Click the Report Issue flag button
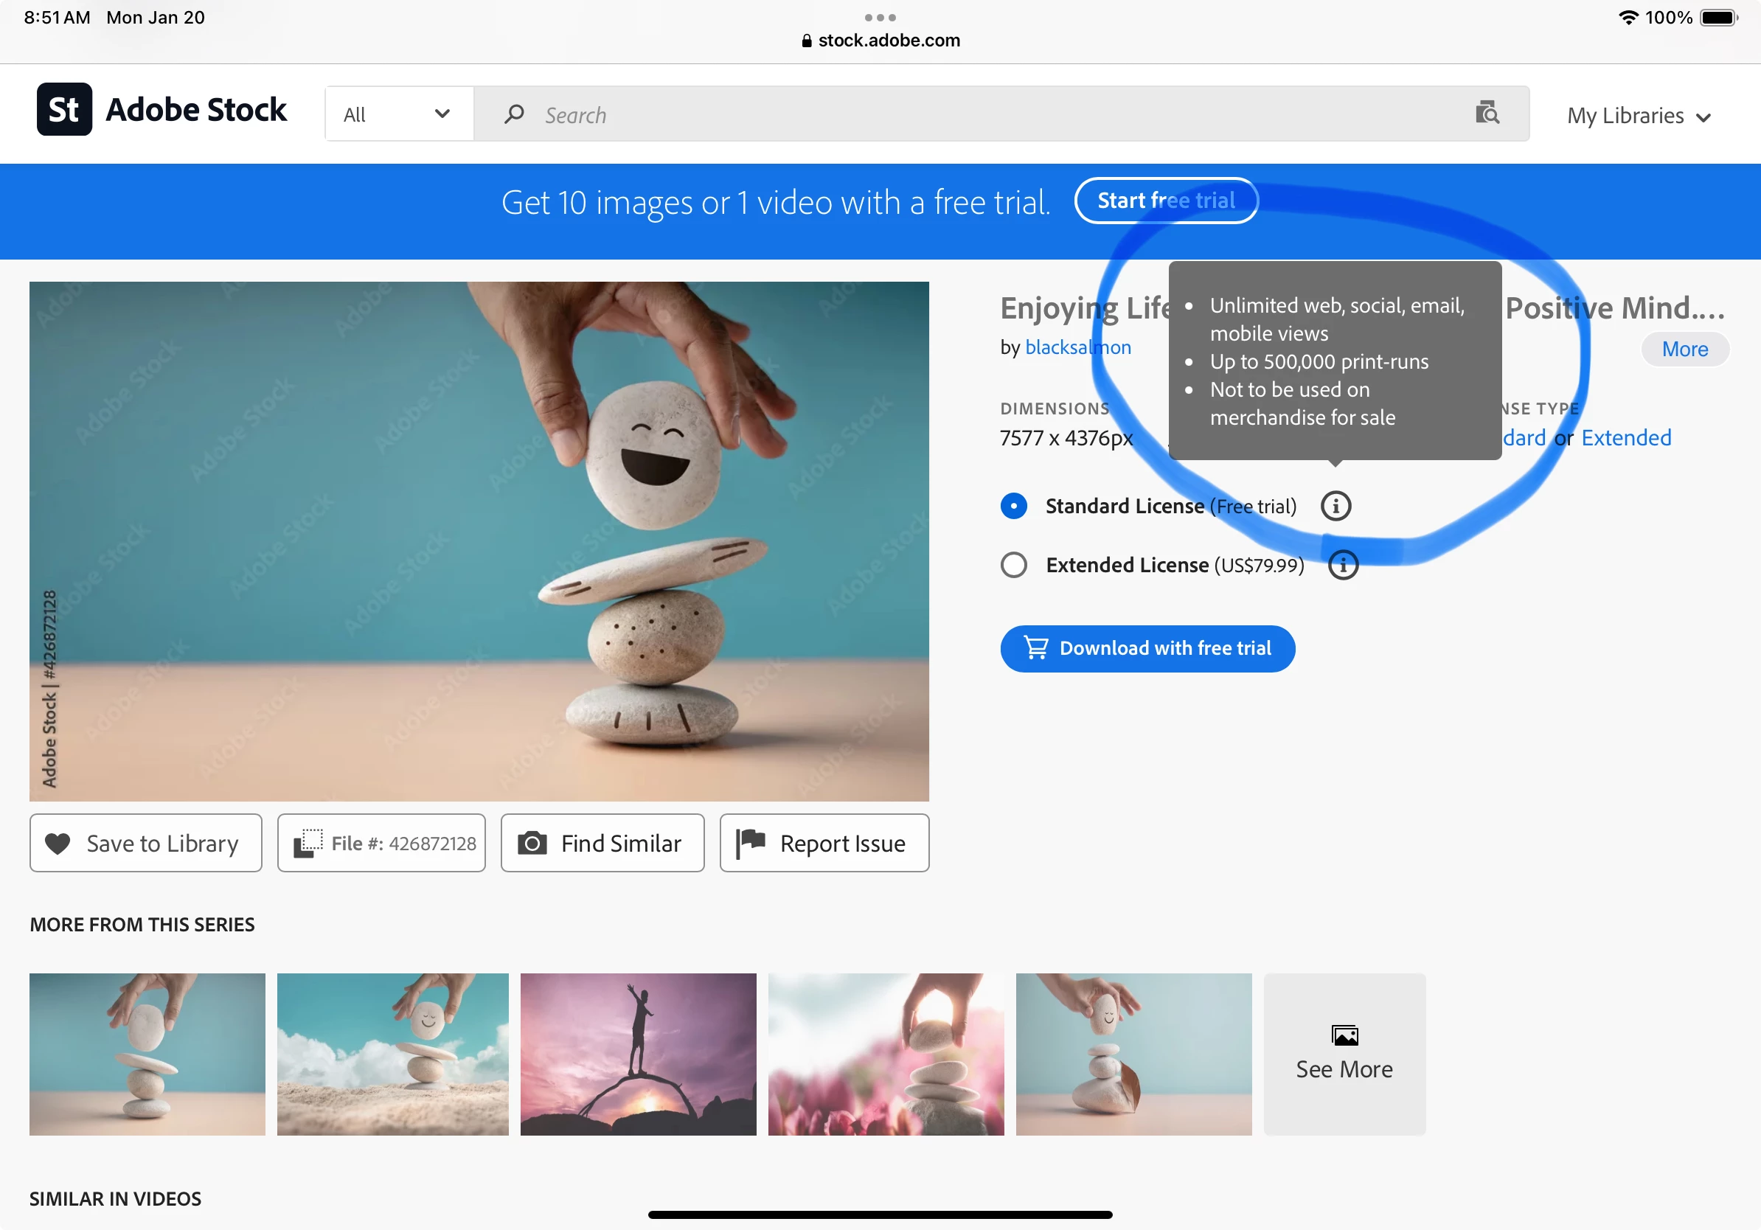 point(824,843)
